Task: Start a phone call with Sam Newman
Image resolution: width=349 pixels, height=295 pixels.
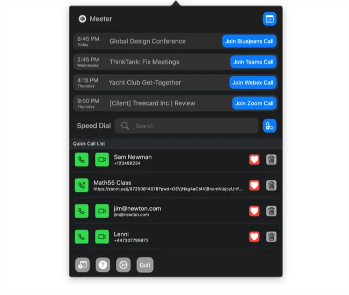Action: [x=82, y=160]
